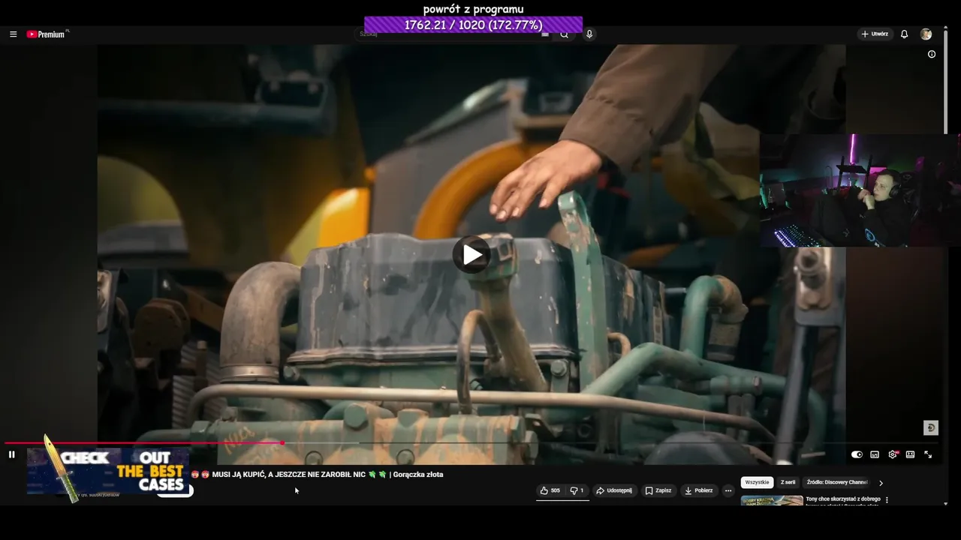
Task: Open the player settings gear
Action: (893, 454)
